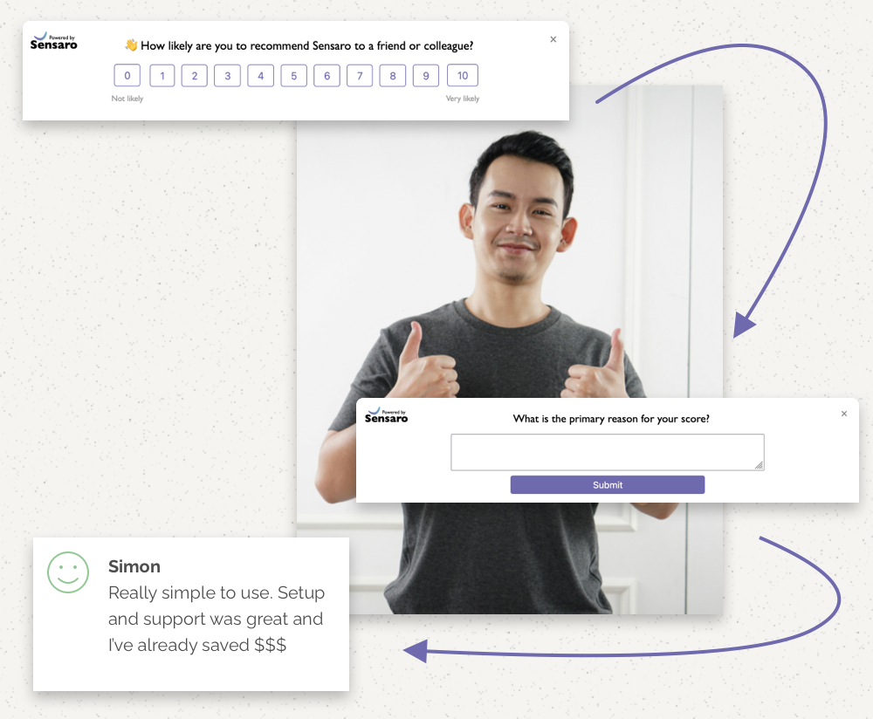Select score 10 on the rating scale
Viewport: 873px width, 719px height.
462,75
